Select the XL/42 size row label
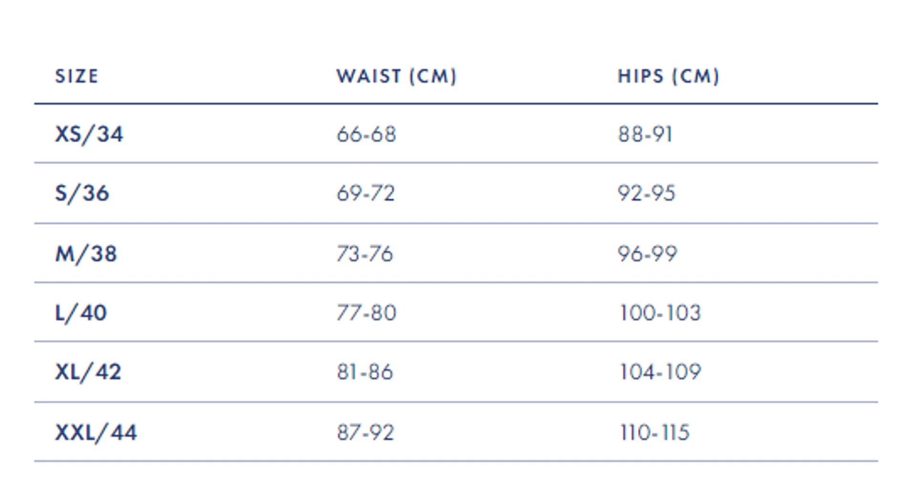 pyautogui.click(x=88, y=372)
